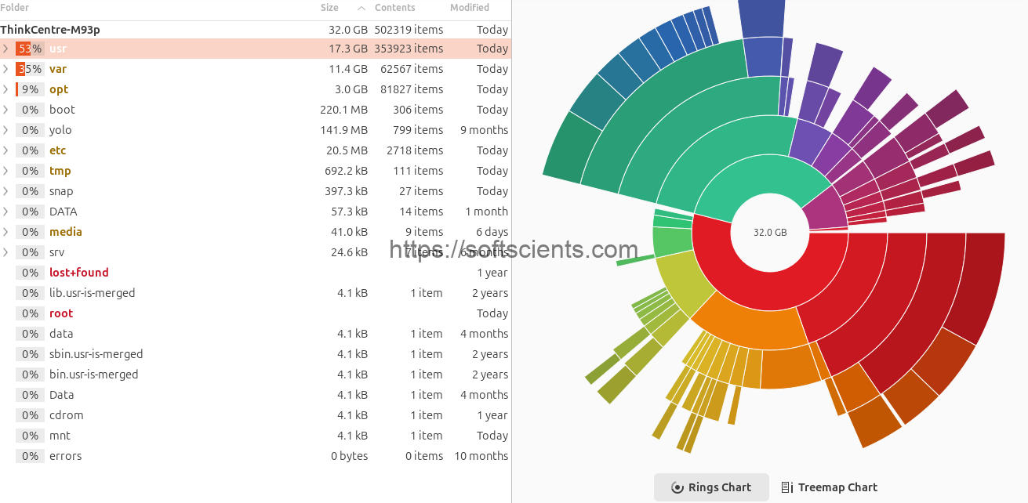Click the 32.0 GB center of the rings chart
1028x503 pixels.
770,233
